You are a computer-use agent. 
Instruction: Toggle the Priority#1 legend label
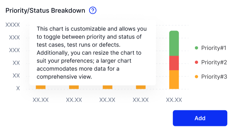pos(214,48)
